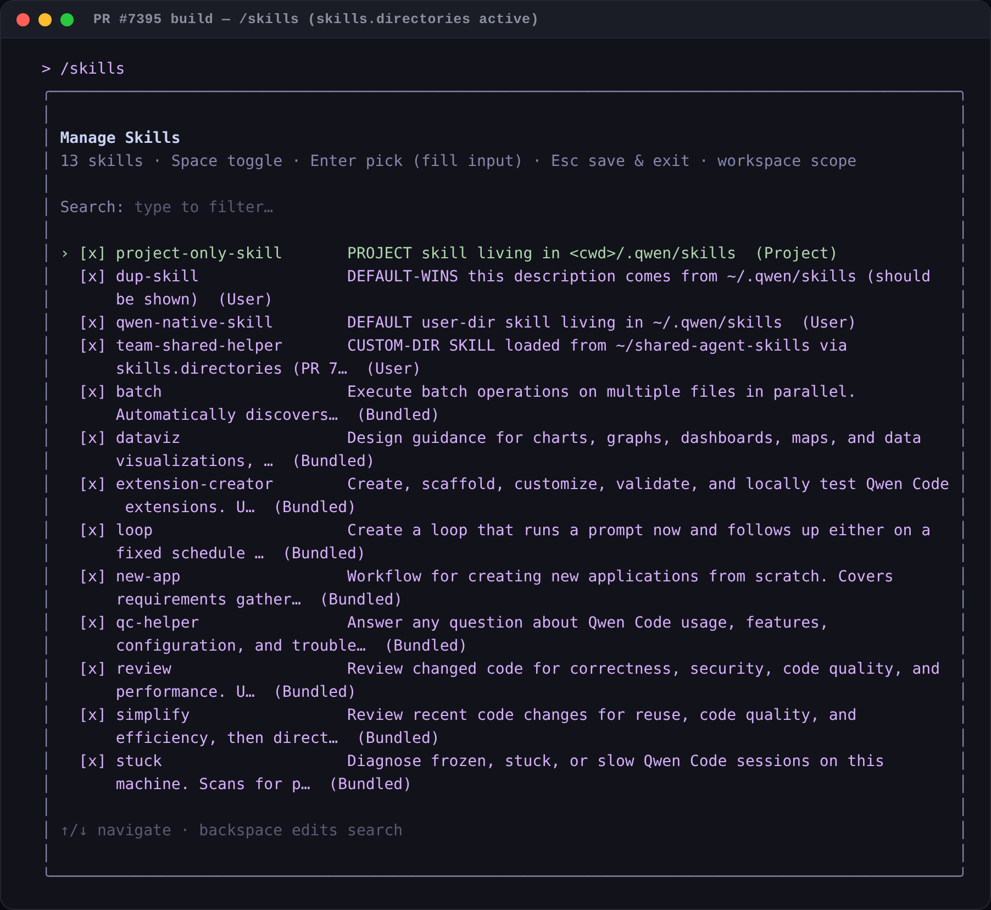Click the (Bundled) tag of the stuck skill
Image resolution: width=991 pixels, height=910 pixels.
click(x=370, y=784)
